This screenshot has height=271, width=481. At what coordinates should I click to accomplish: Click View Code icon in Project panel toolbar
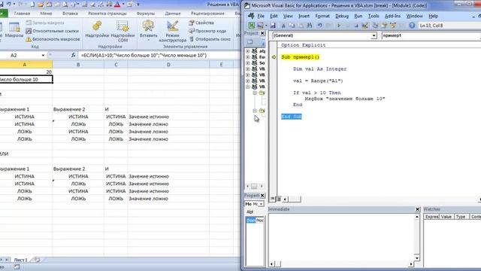pyautogui.click(x=250, y=42)
